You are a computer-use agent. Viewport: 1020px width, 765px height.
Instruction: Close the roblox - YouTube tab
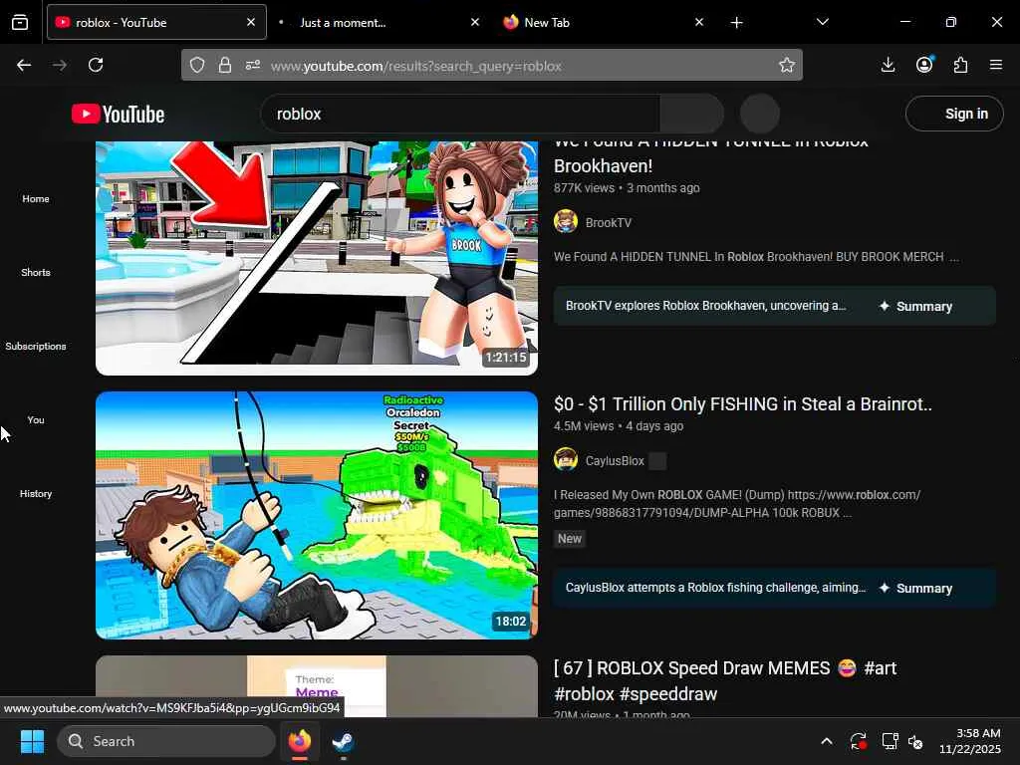pos(251,22)
